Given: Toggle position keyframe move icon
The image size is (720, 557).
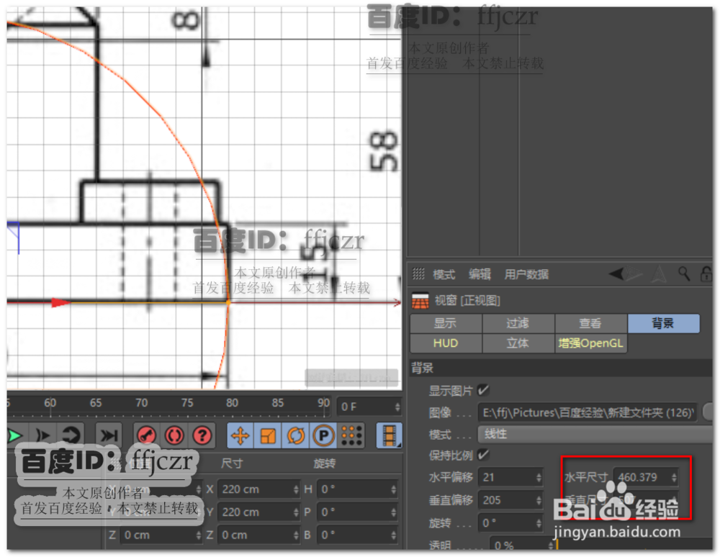Looking at the screenshot, I should point(240,435).
